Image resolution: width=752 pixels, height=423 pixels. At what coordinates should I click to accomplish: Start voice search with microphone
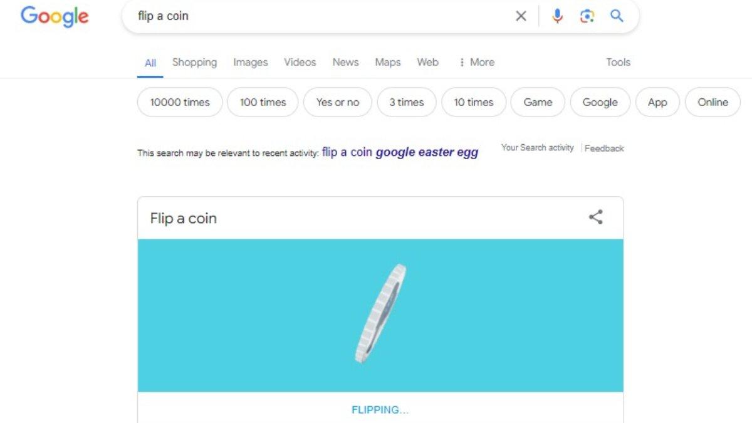(557, 16)
